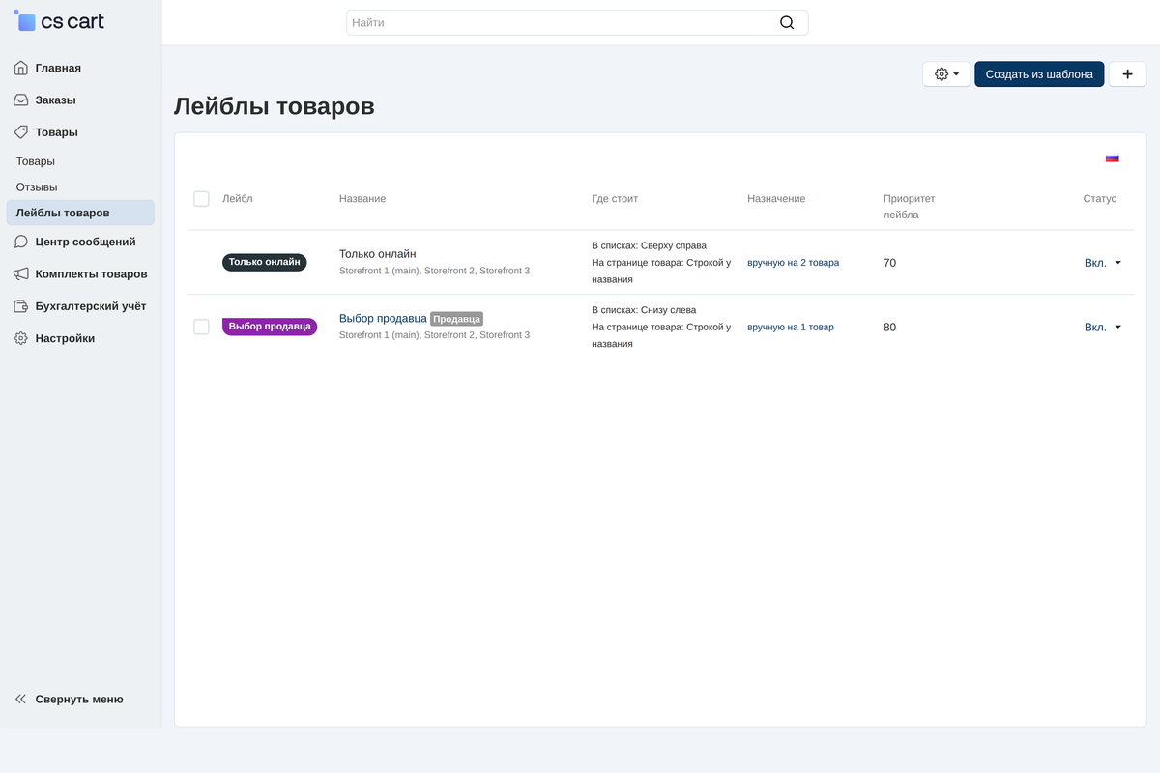Switch language via the Russian flag icon

(1113, 158)
